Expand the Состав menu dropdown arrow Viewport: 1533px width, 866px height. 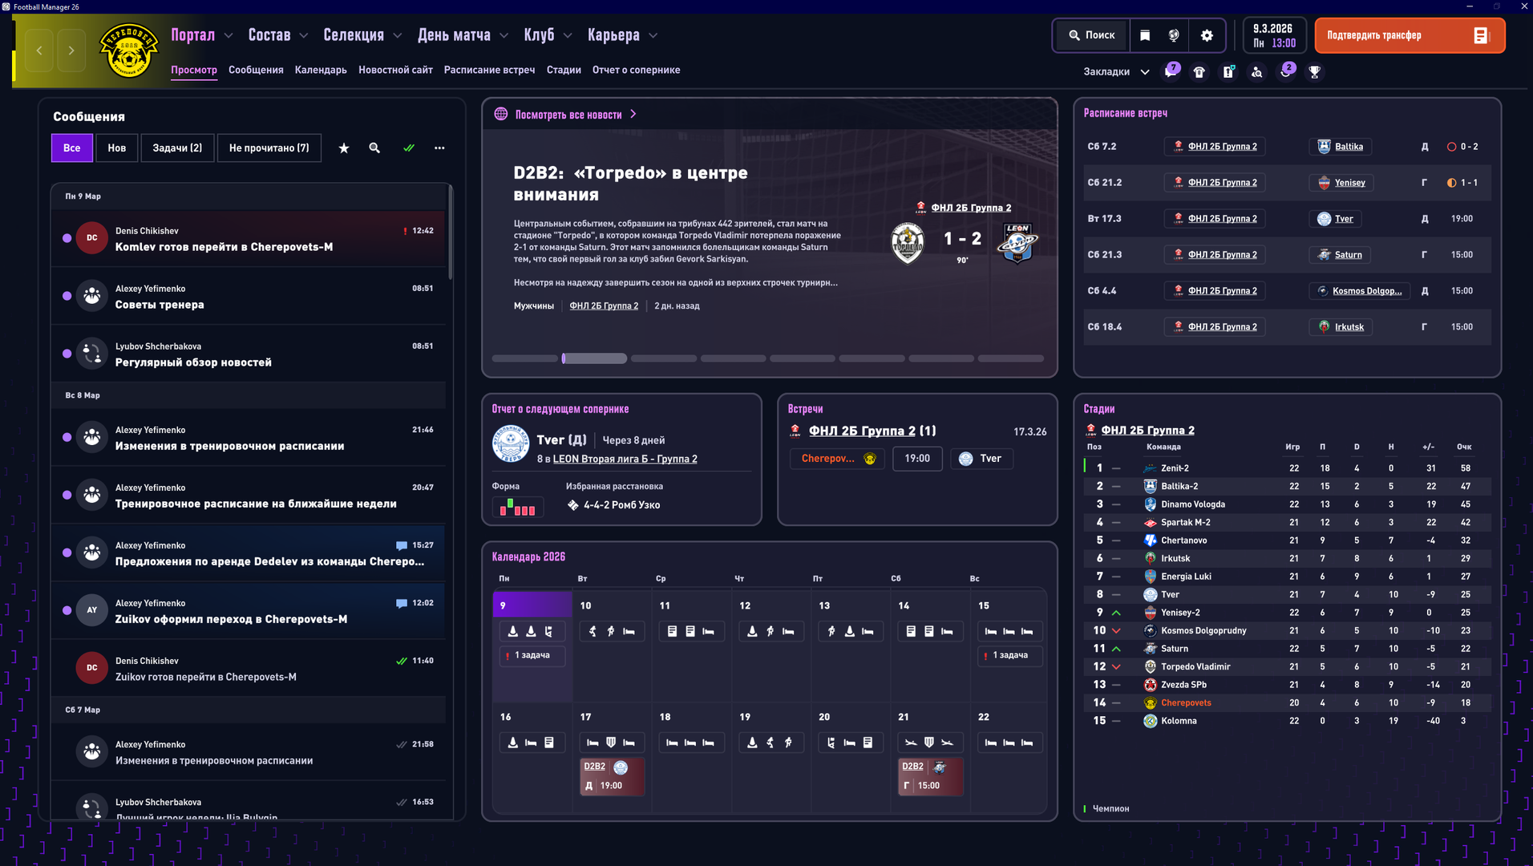pos(303,35)
